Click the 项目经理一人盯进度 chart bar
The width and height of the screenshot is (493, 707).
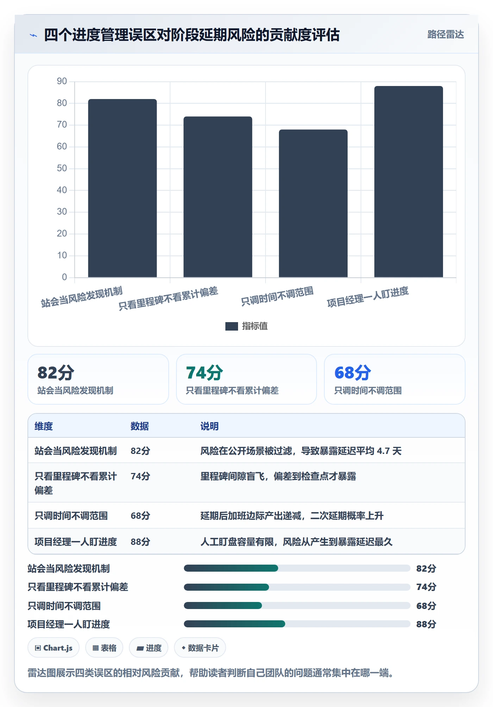408,182
